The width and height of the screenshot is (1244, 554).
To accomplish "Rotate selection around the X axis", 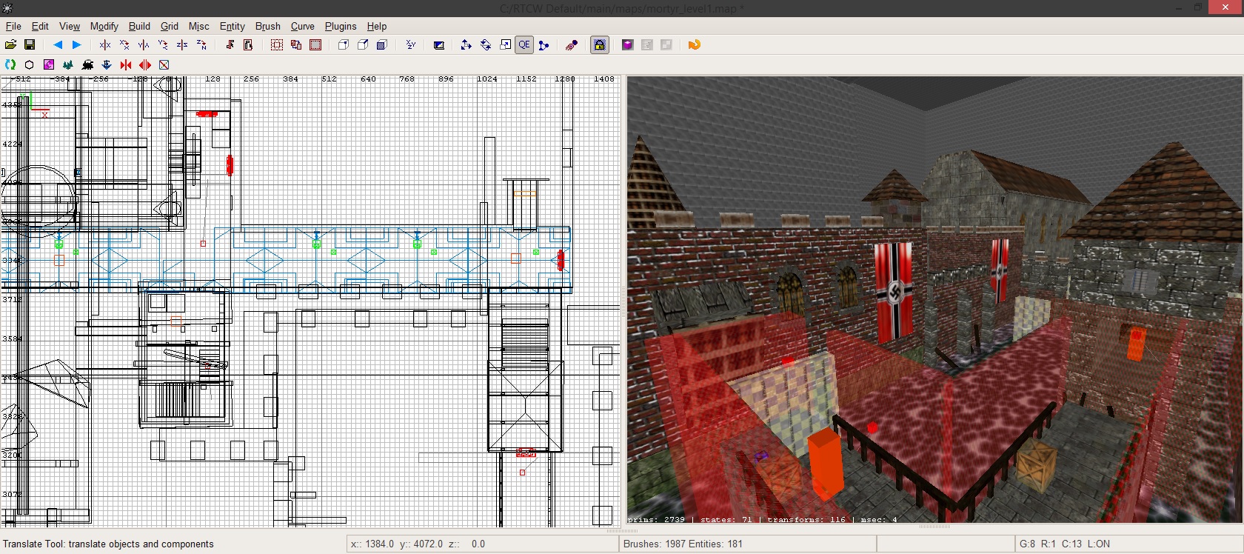I will (124, 45).
